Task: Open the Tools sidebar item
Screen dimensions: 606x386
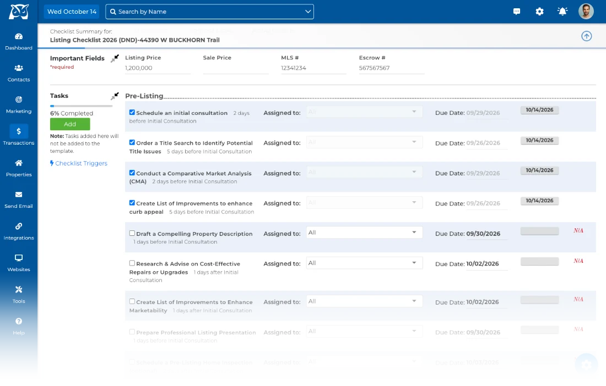Action: [19, 295]
